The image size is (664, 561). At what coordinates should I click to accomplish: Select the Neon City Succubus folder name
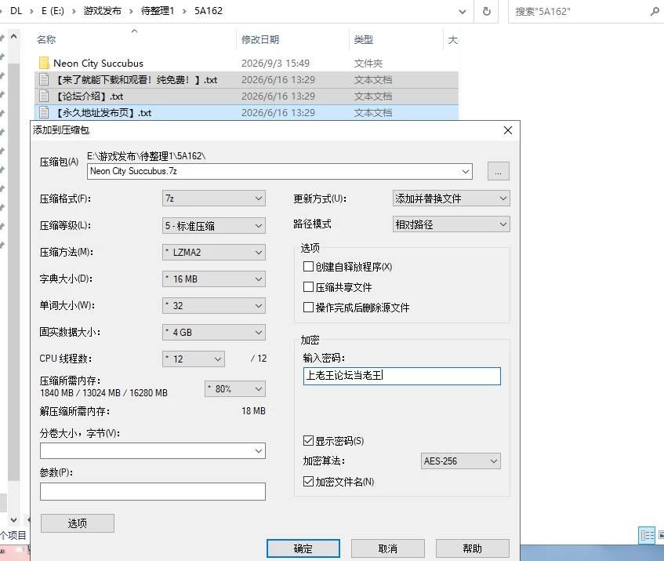click(x=98, y=63)
